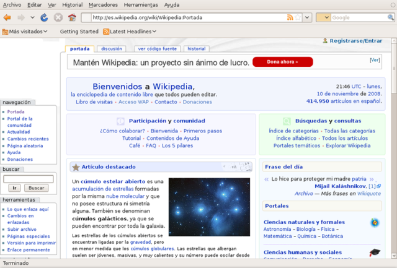Click the next phrase double-arrow icon
Image resolution: width=397 pixels, height=268 pixels.
(x=372, y=179)
